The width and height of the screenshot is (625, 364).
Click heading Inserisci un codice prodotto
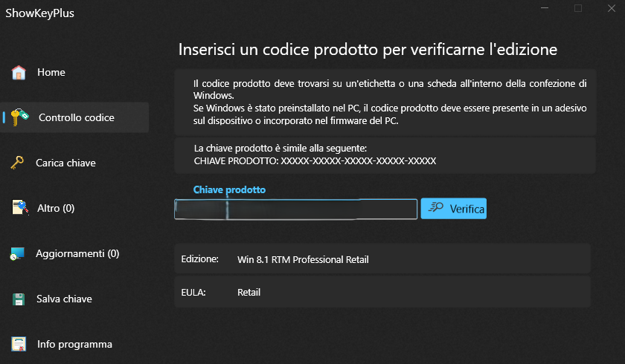[368, 50]
